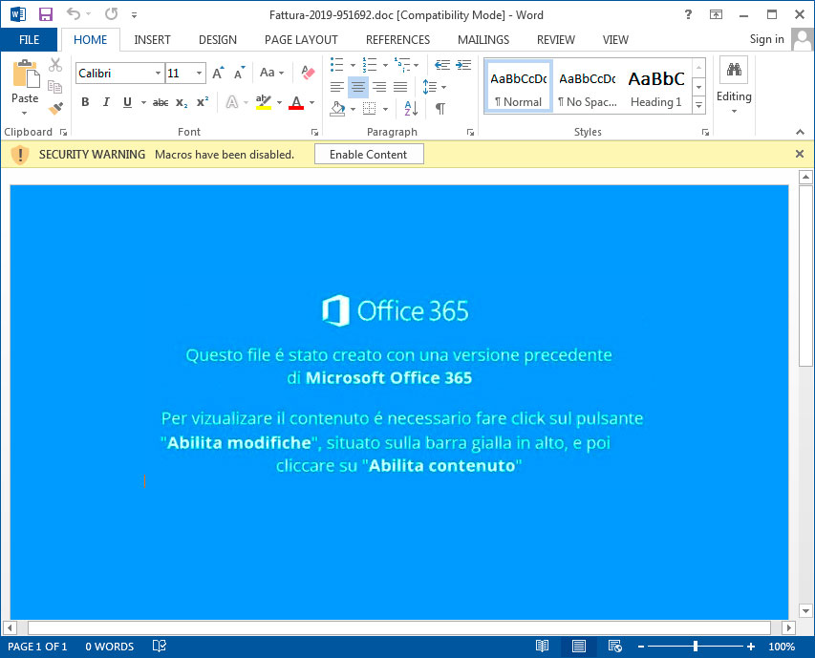Click the PAGE 1 OF 1 indicator
Image resolution: width=815 pixels, height=658 pixels.
37,647
